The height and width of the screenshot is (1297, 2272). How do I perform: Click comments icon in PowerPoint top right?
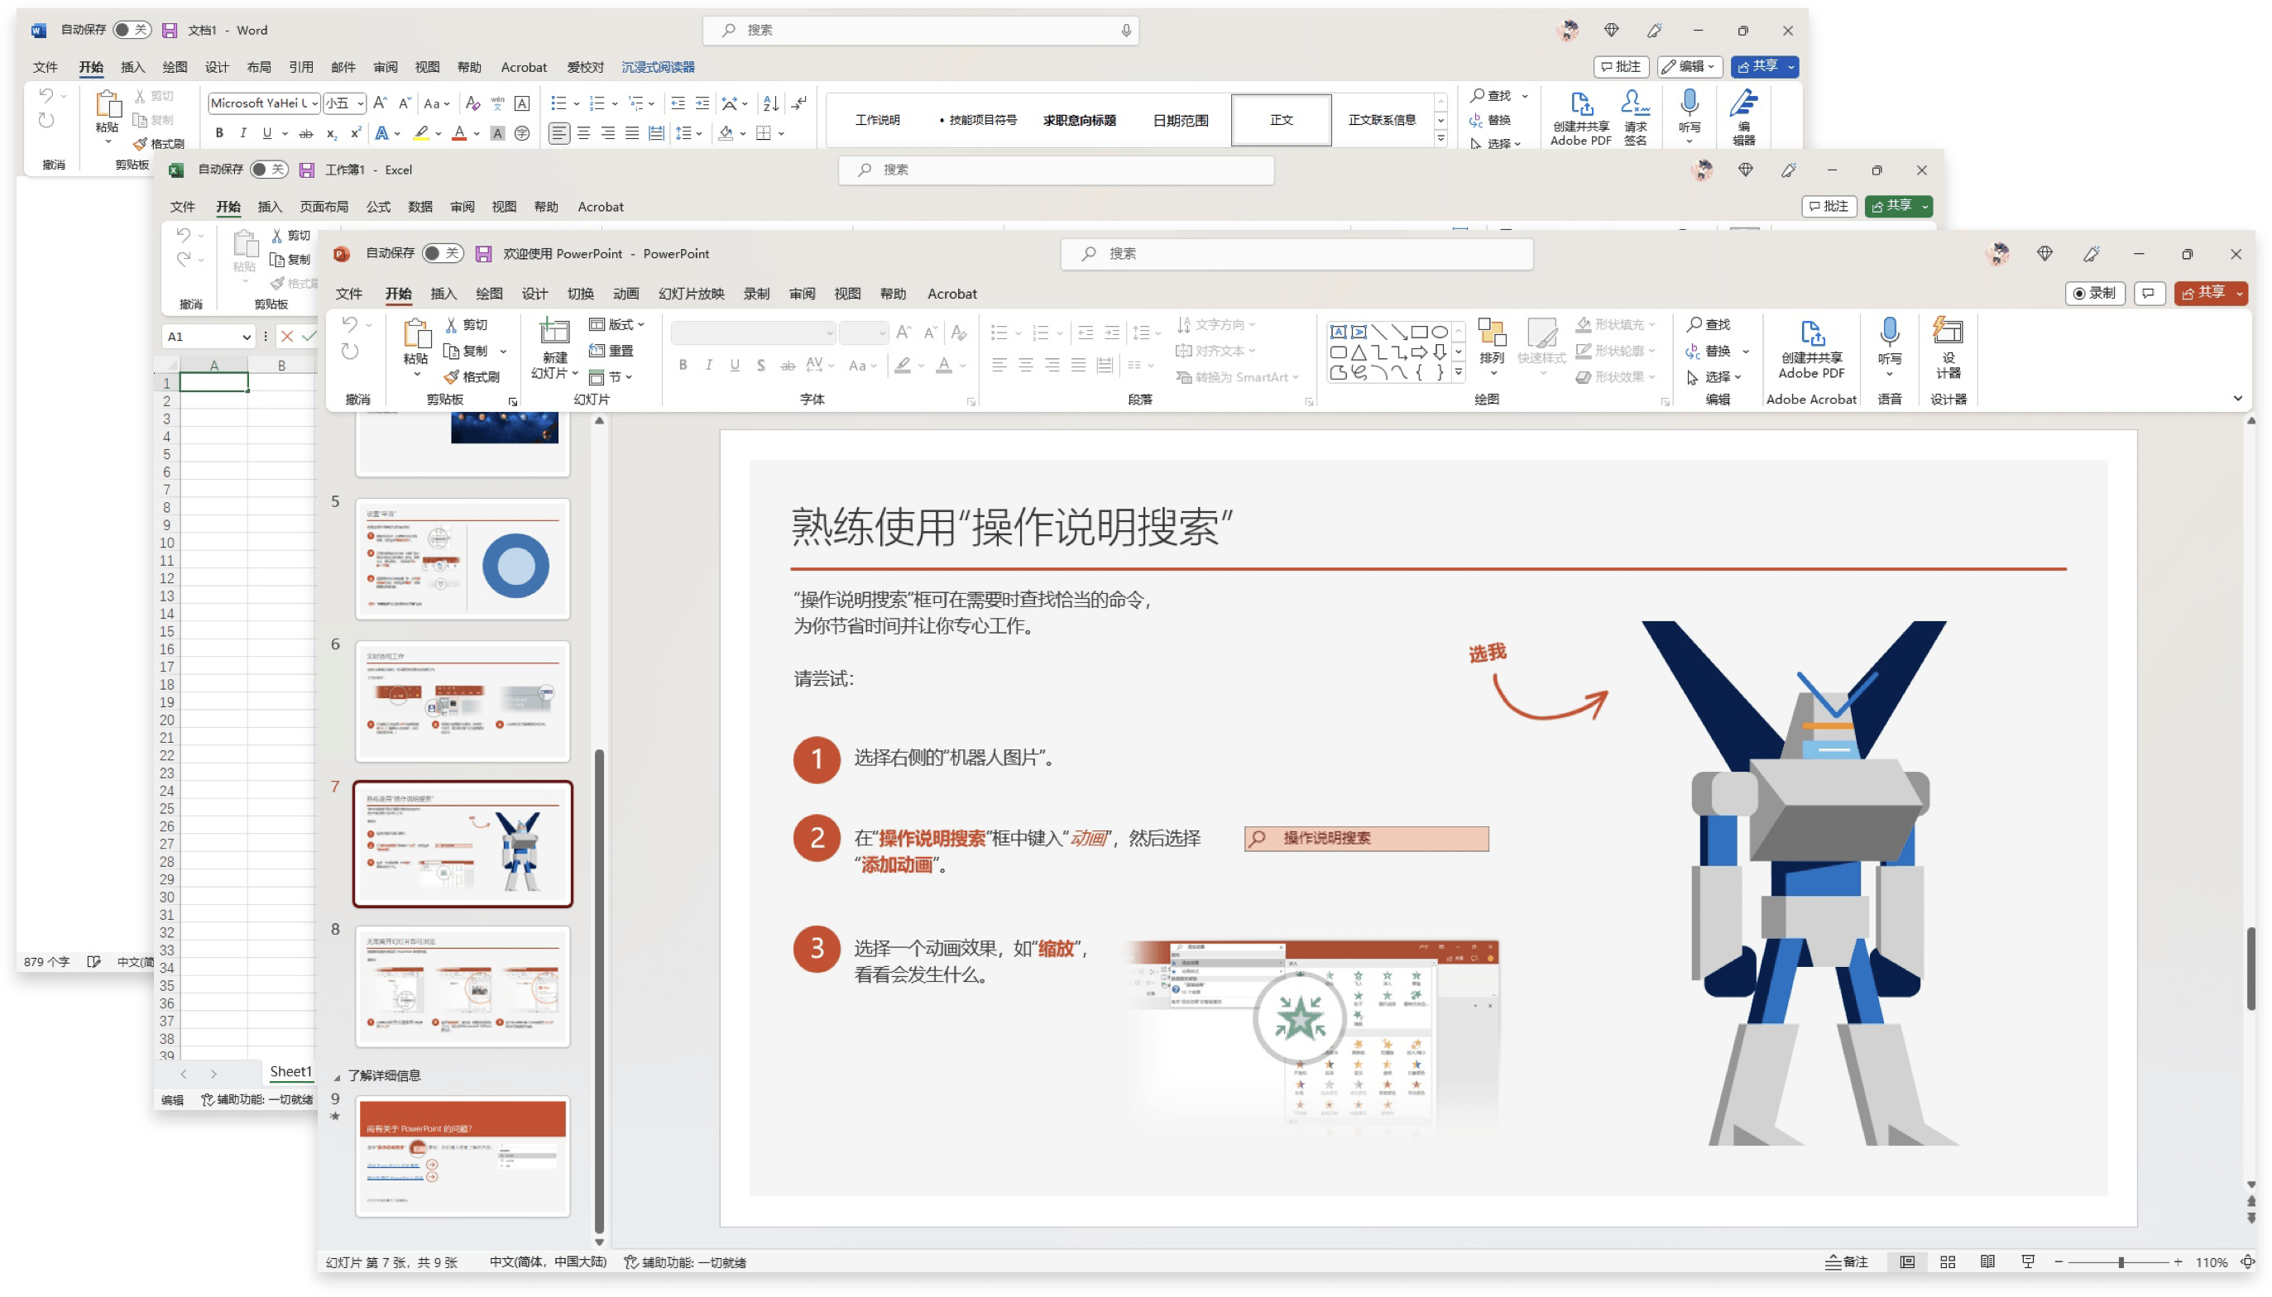click(2148, 293)
